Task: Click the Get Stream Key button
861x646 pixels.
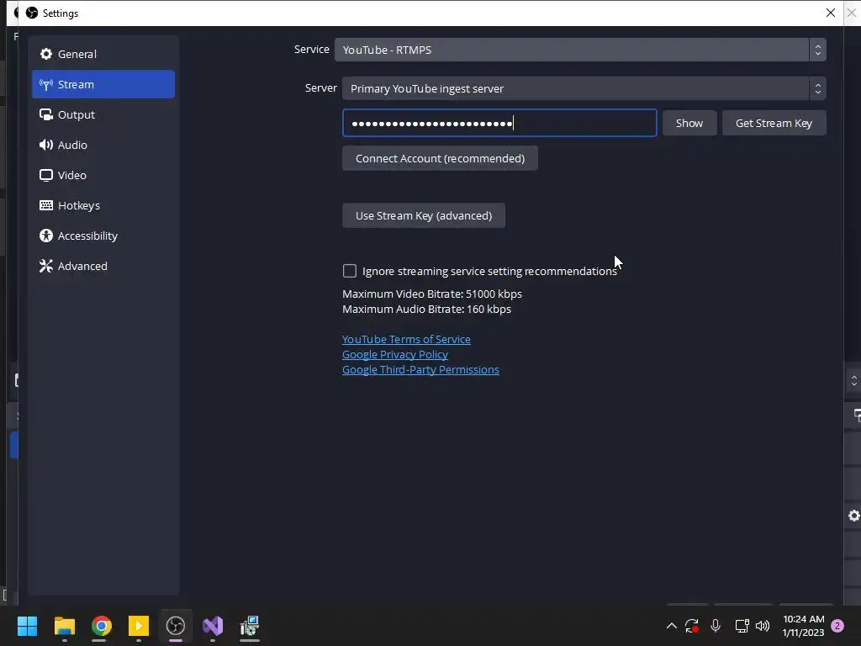Action: [x=774, y=123]
